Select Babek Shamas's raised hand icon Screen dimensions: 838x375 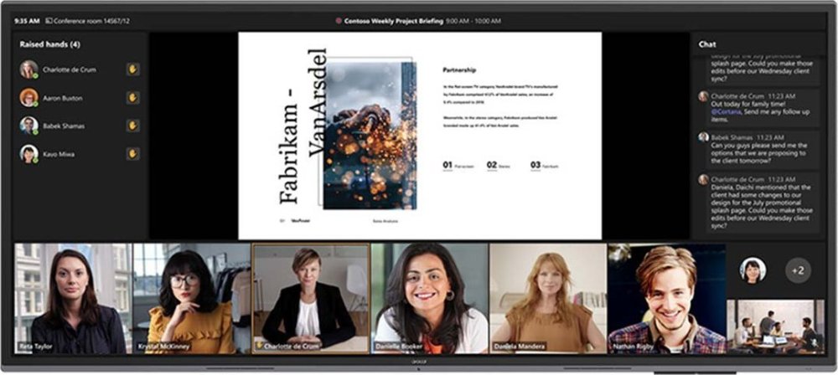tap(132, 126)
